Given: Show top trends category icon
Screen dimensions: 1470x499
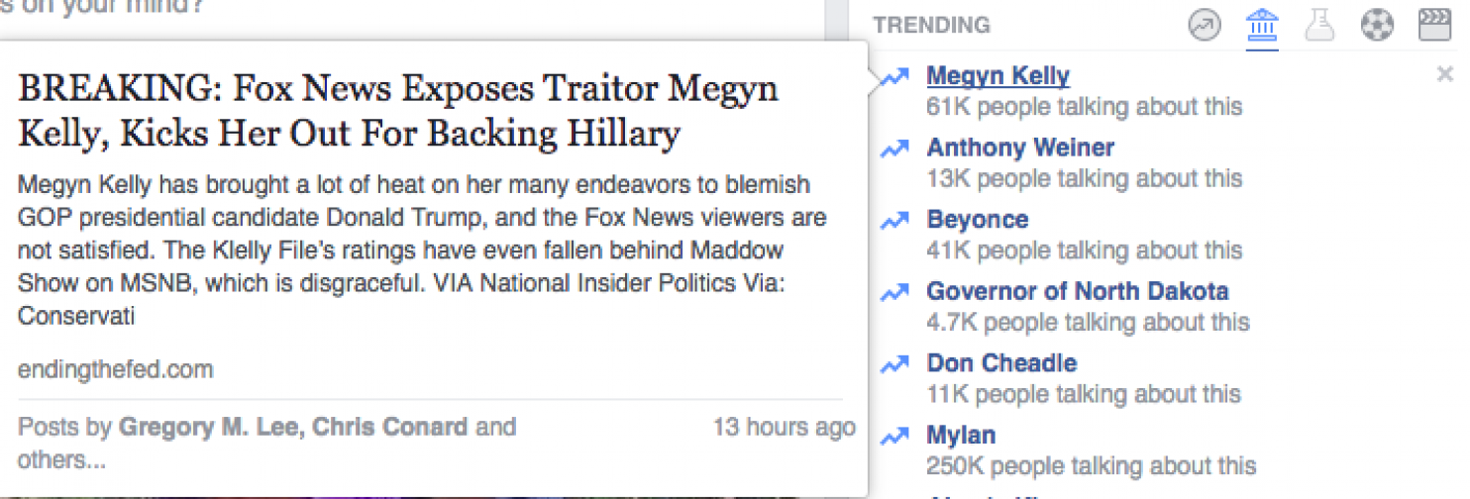Looking at the screenshot, I should coord(1205,27).
